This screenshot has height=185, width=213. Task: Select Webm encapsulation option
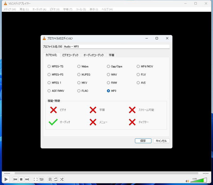point(83,66)
